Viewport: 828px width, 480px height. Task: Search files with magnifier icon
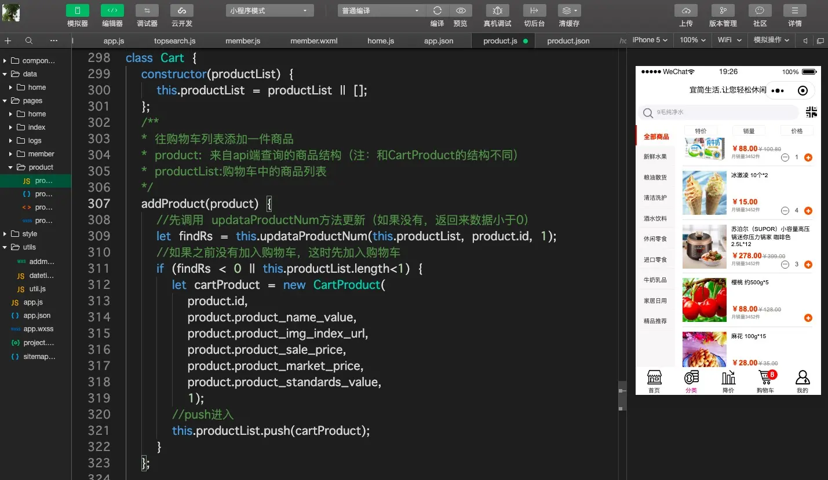(x=29, y=41)
